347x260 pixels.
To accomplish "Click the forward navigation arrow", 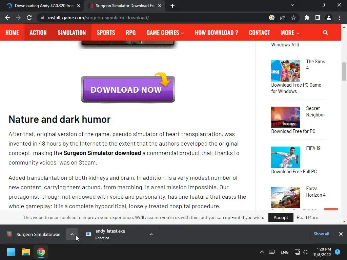I will click(x=18, y=18).
